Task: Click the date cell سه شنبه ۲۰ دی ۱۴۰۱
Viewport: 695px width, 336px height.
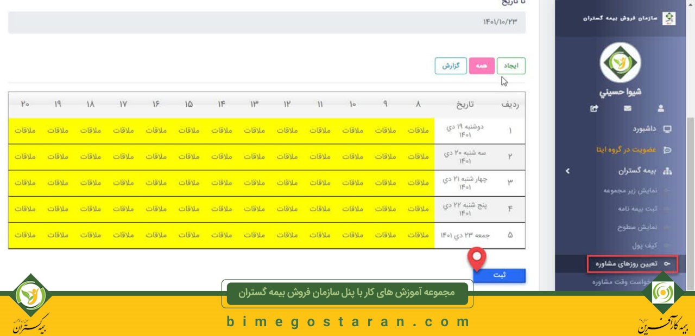Action: 464,157
